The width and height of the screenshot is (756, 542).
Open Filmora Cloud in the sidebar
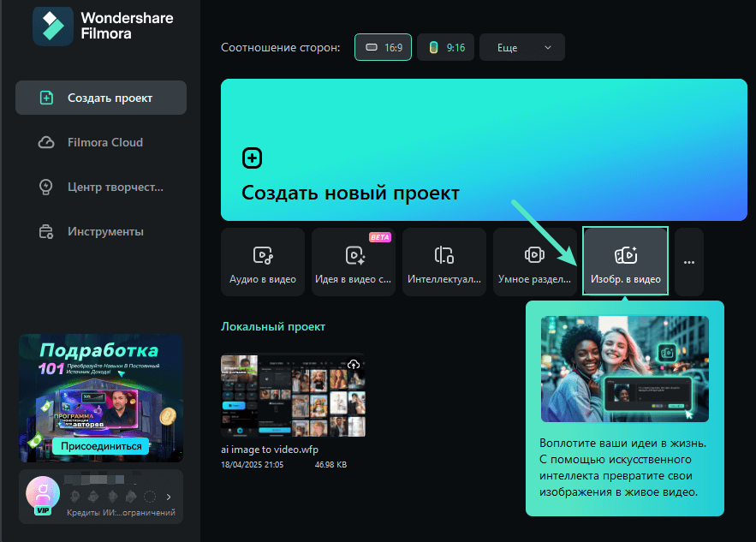[101, 142]
